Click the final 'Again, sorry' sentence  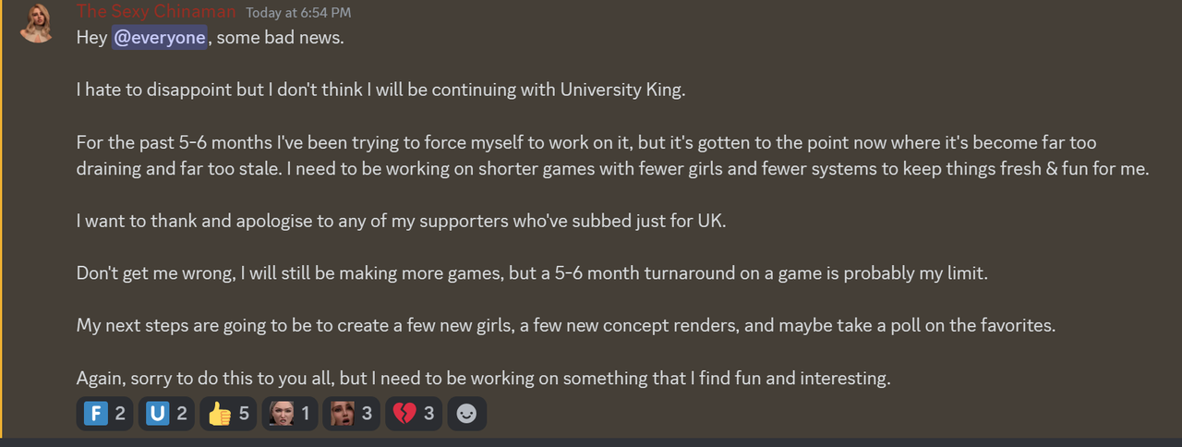tap(484, 378)
